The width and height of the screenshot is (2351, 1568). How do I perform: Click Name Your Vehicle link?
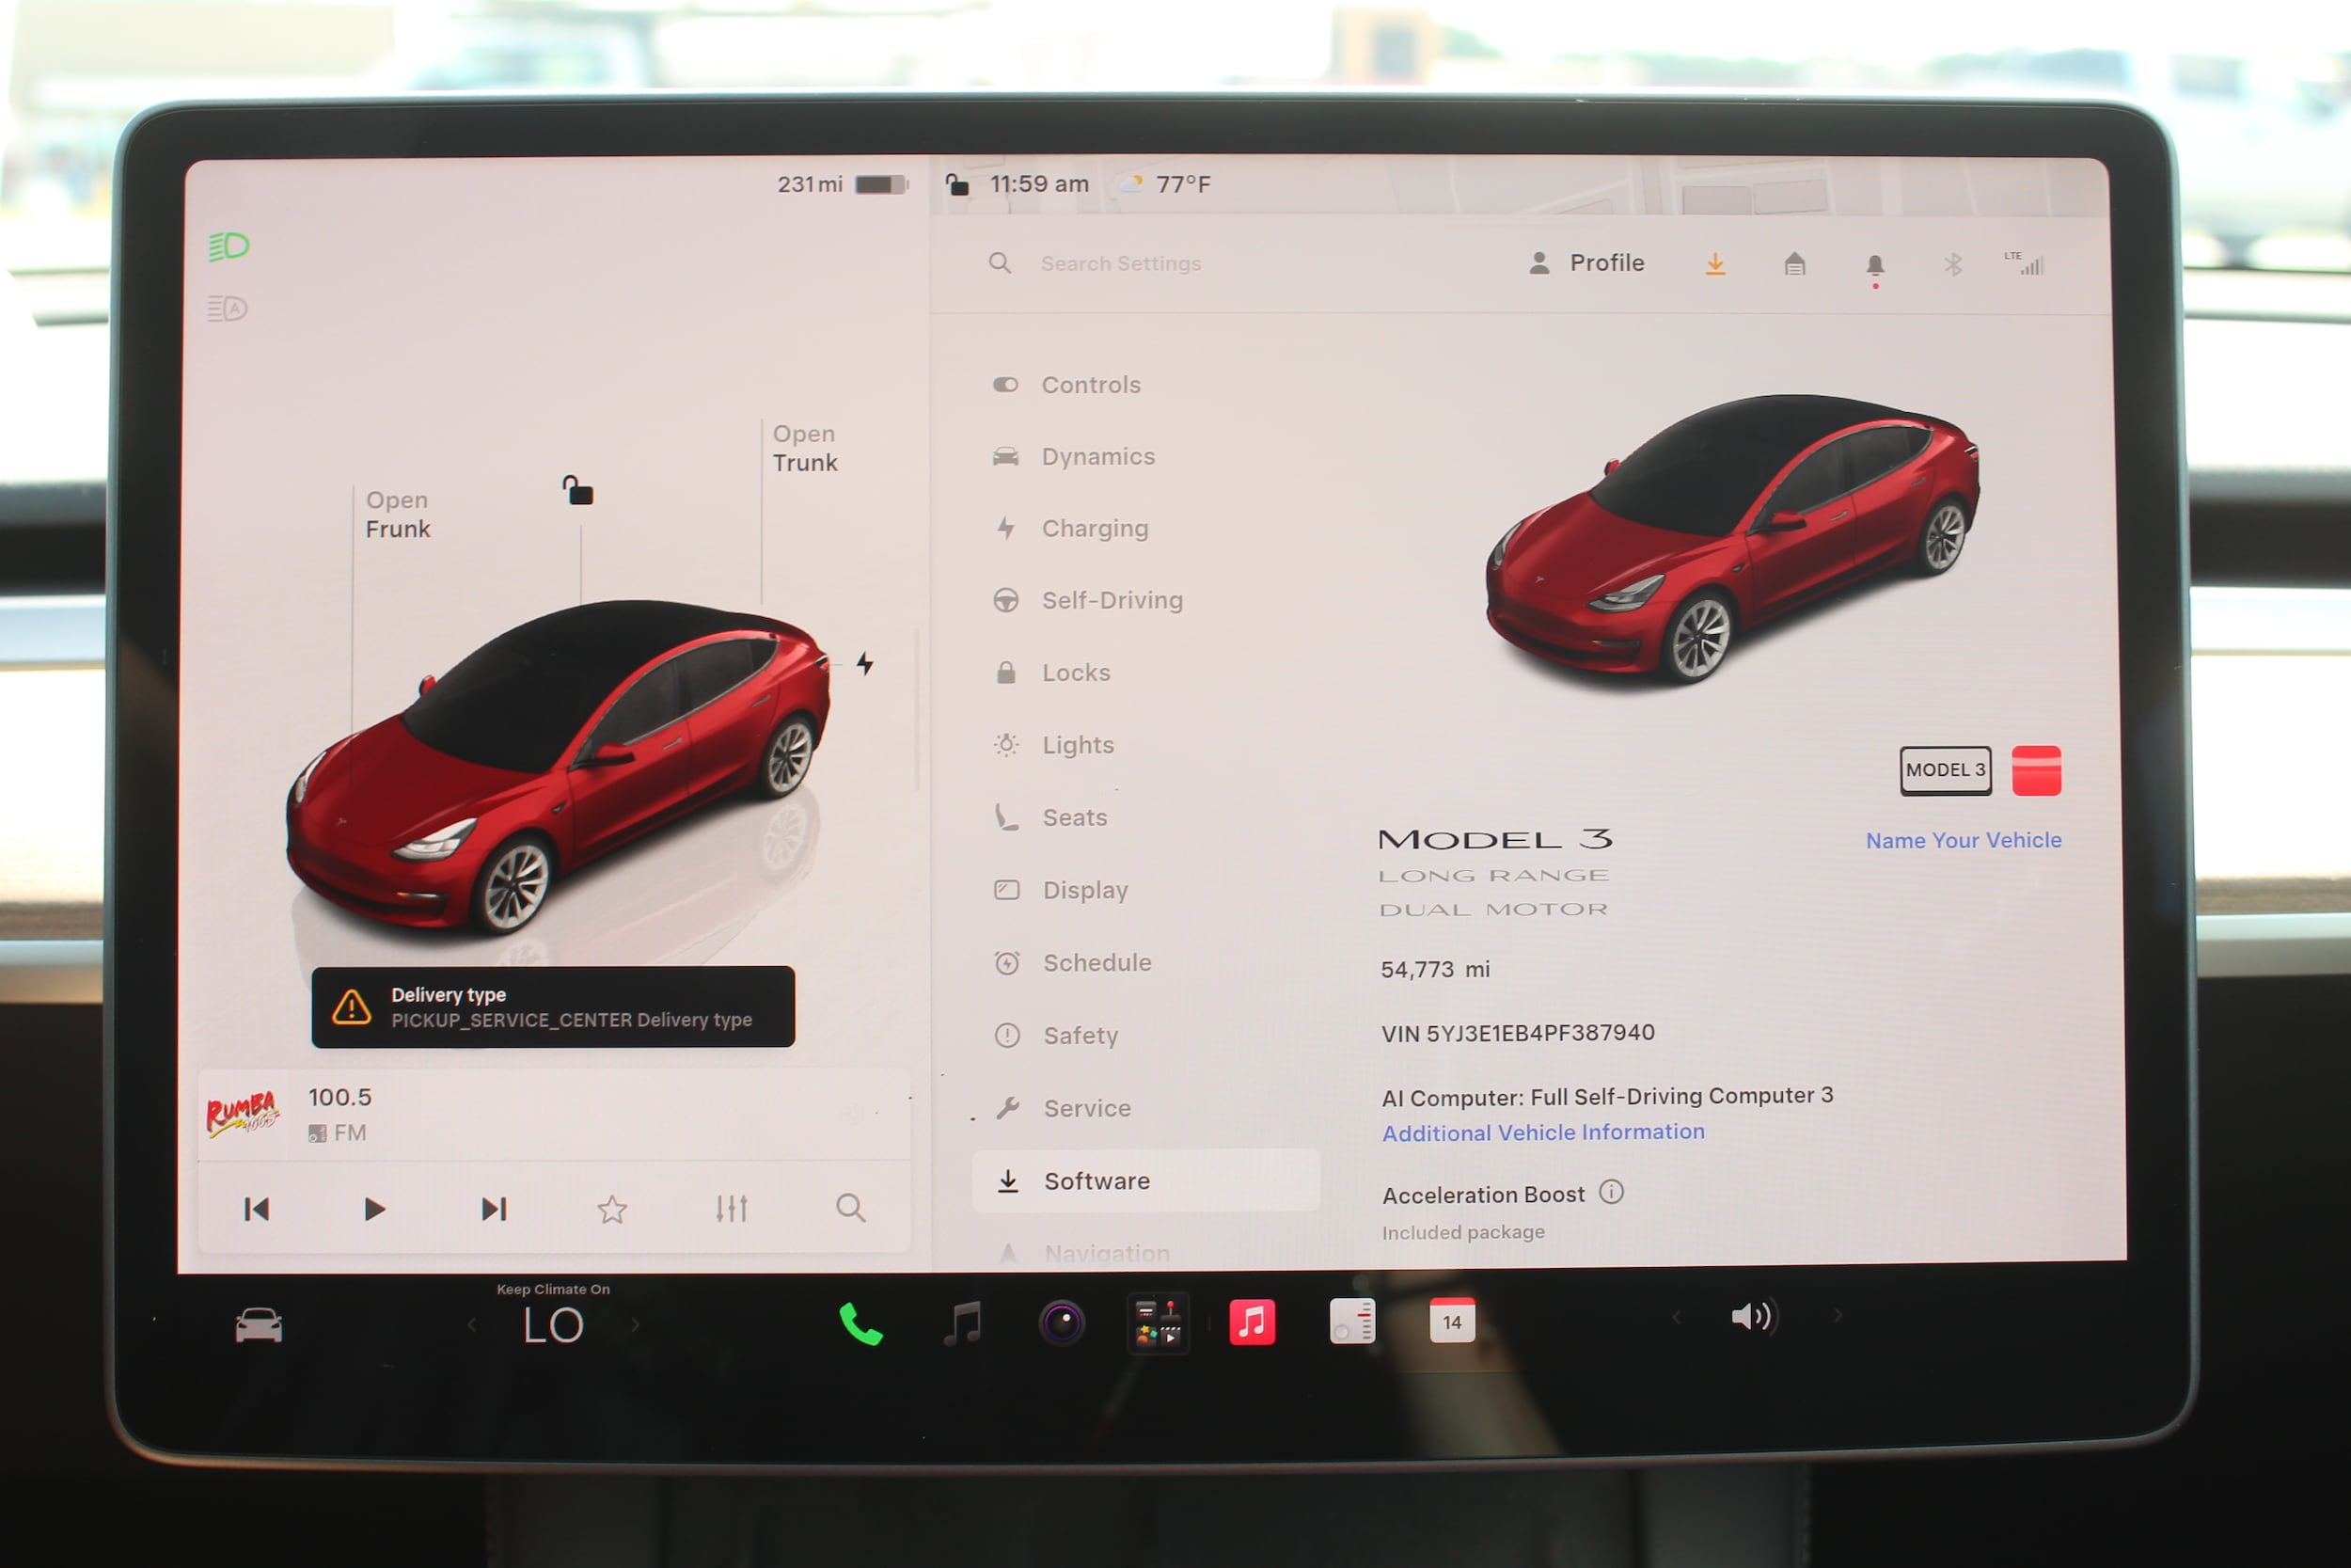(1964, 840)
